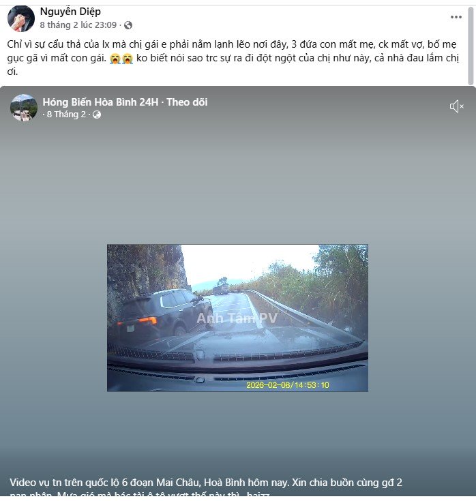The width and height of the screenshot is (476, 501).
Task: Click the globe public audience icon of the post
Action: click(x=128, y=25)
